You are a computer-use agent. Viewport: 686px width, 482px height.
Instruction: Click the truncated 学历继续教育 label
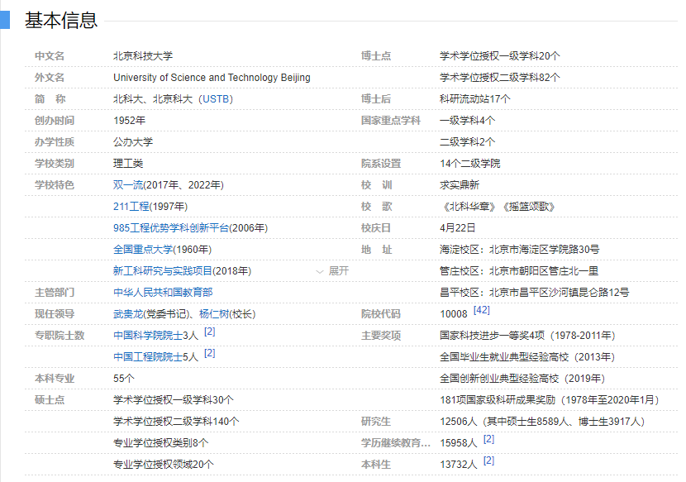(x=395, y=443)
